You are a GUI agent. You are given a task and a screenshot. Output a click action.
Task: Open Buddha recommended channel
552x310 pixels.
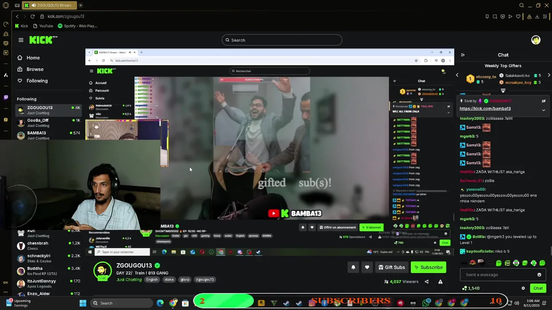48,271
